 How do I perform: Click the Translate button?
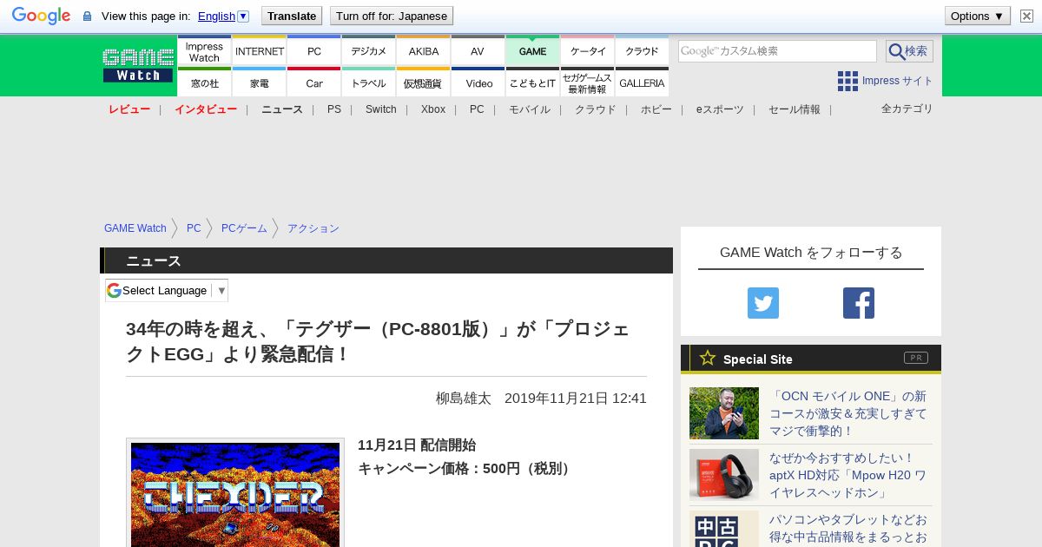tap(292, 16)
